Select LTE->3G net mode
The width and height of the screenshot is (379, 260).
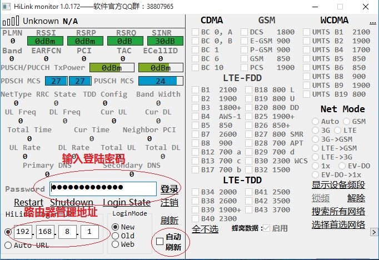pyautogui.click(x=315, y=157)
